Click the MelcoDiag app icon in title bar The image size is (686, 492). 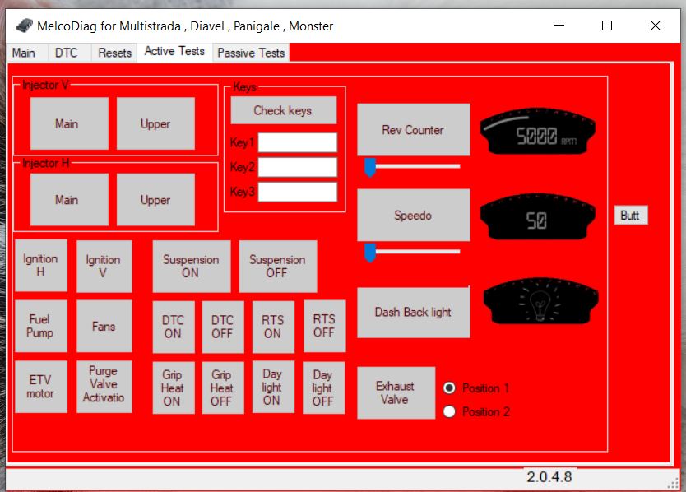[24, 26]
